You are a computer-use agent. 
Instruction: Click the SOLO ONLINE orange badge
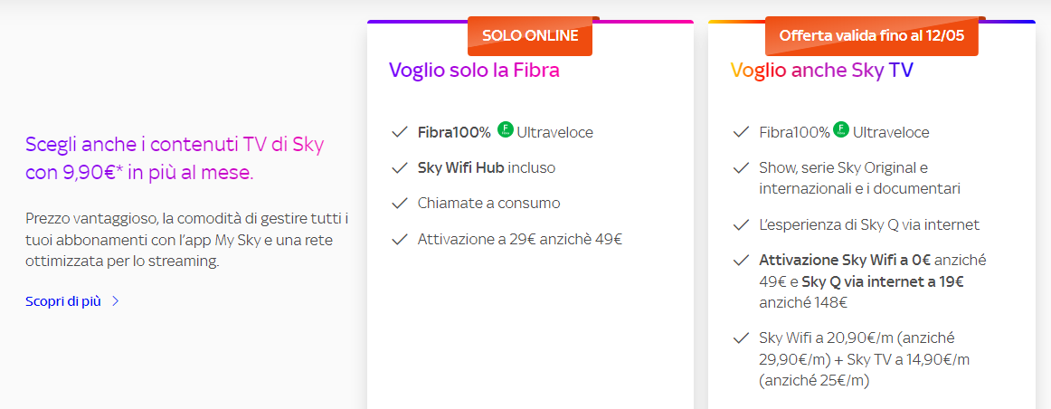click(x=530, y=36)
